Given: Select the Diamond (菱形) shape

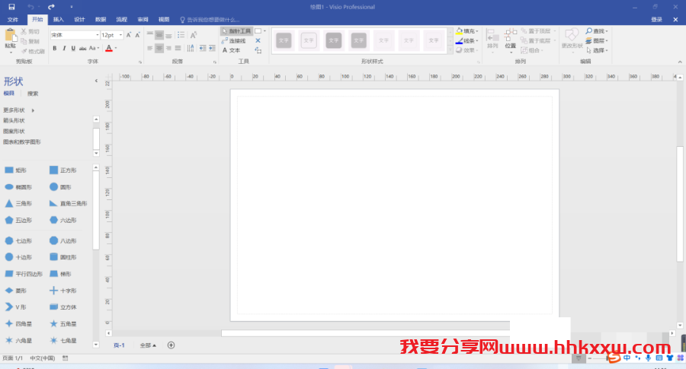Looking at the screenshot, I should coord(16,291).
